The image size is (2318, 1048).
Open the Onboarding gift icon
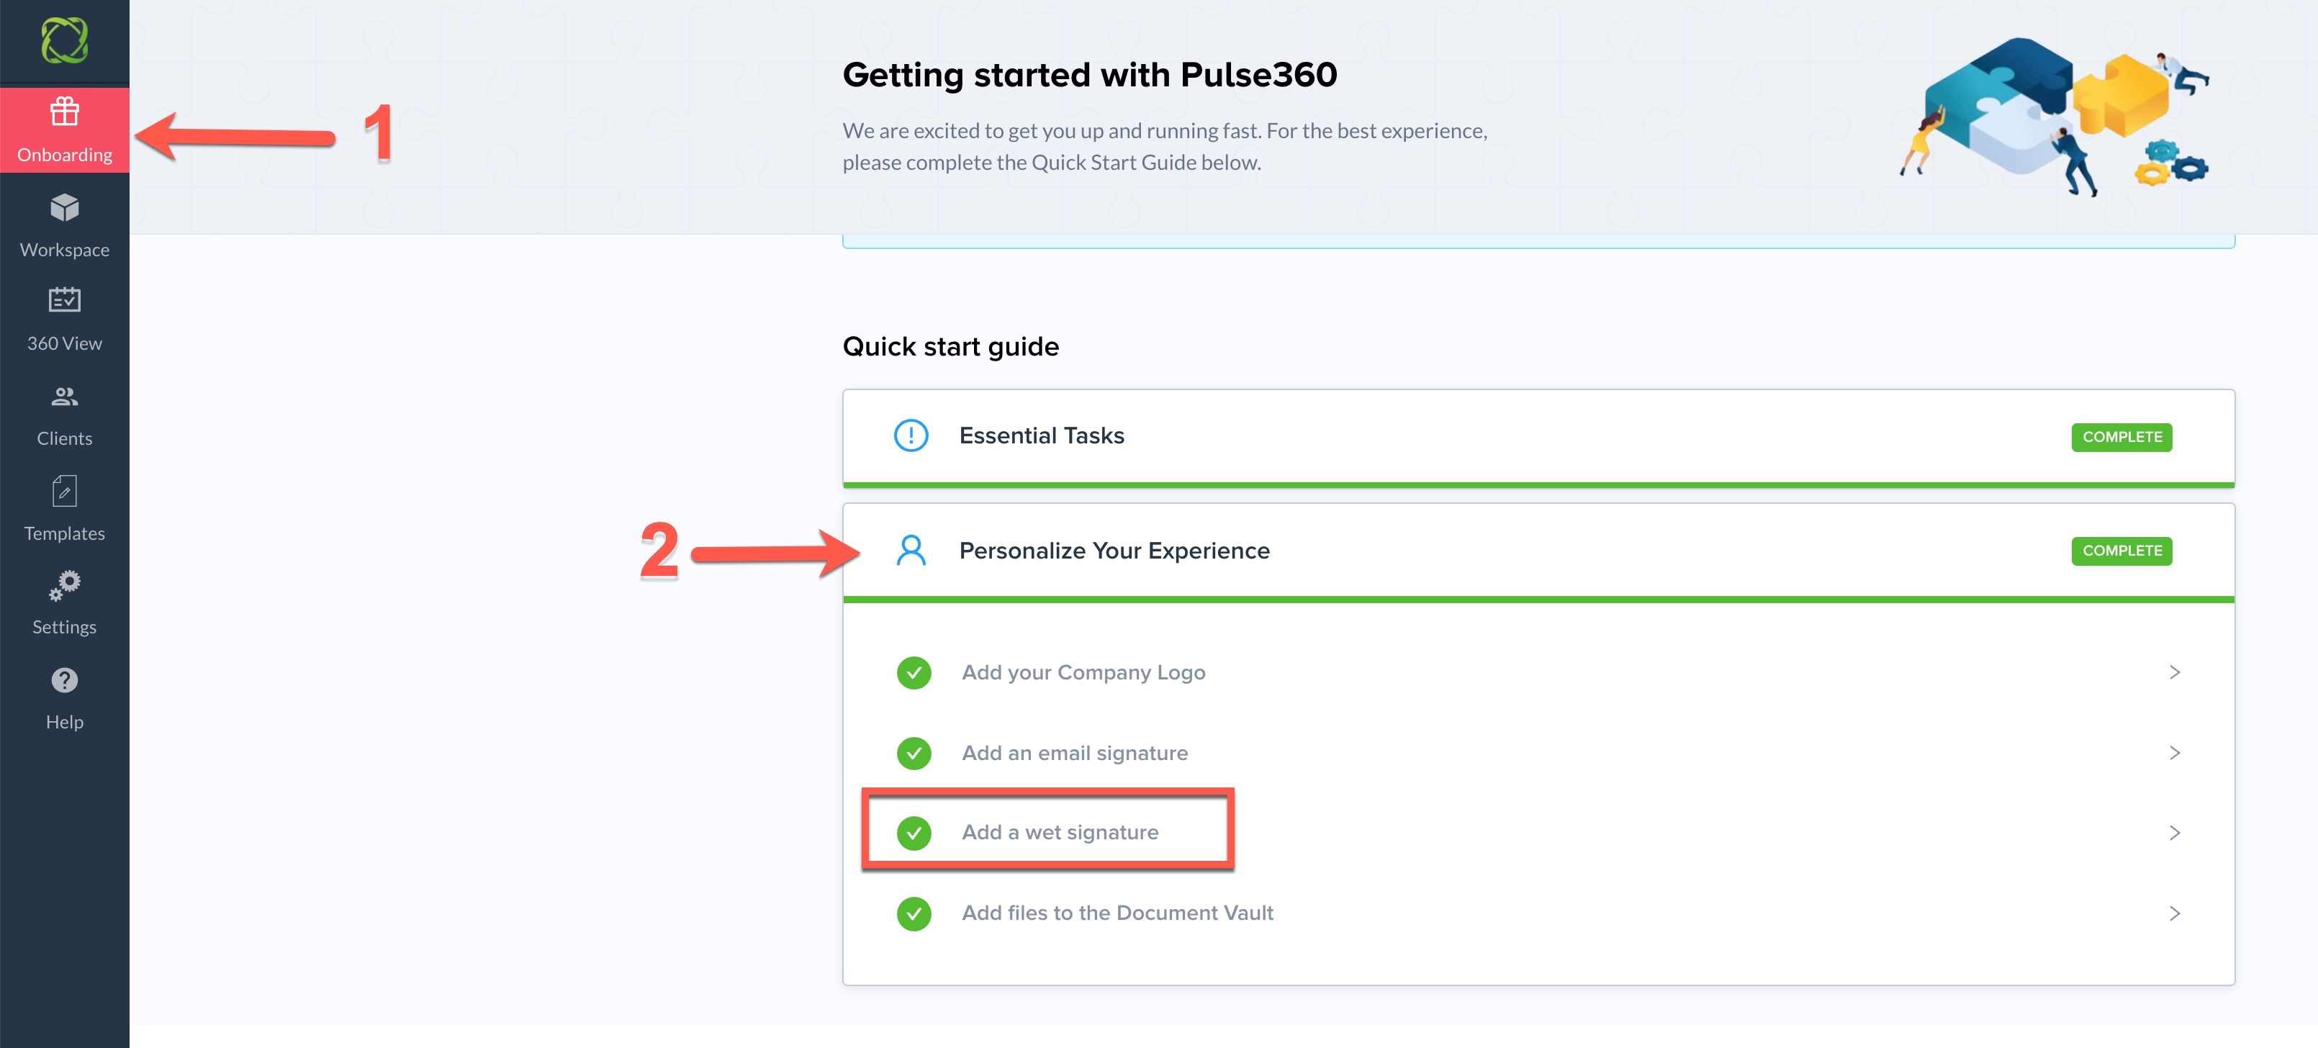[64, 112]
